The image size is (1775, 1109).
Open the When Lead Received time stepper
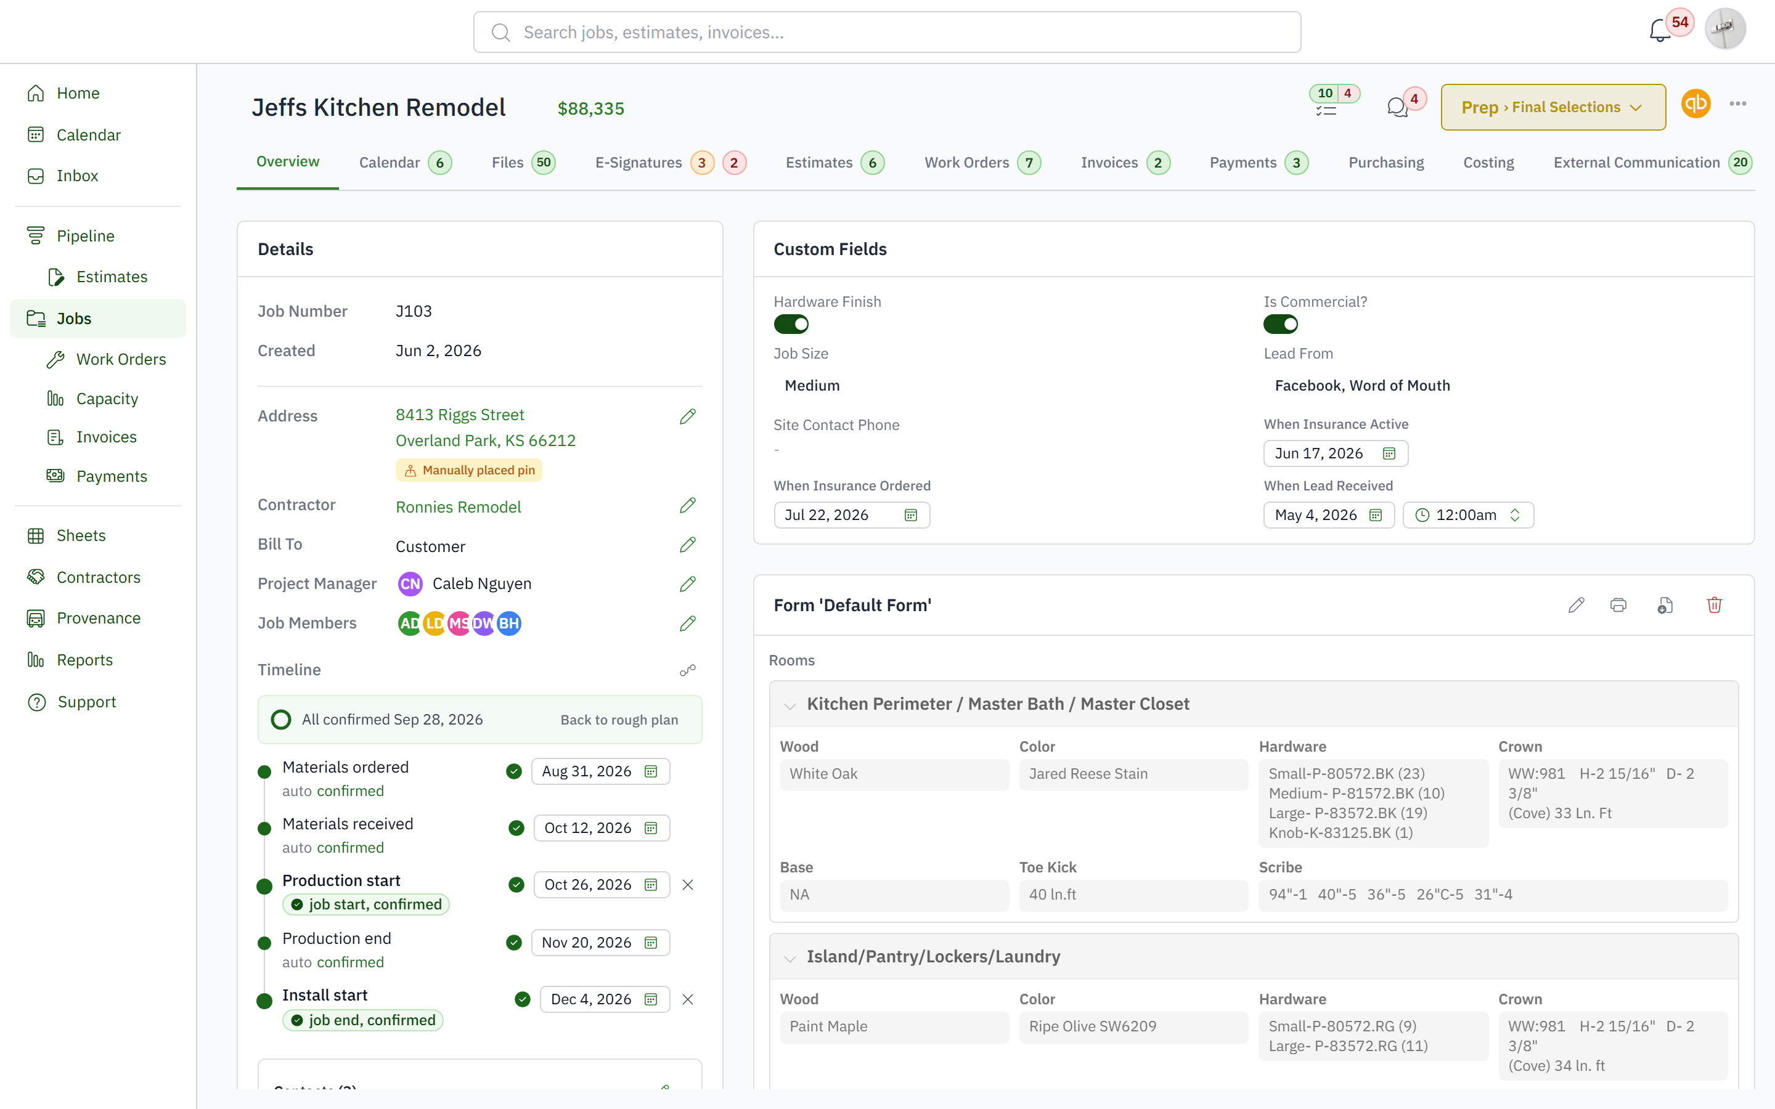pos(1514,515)
